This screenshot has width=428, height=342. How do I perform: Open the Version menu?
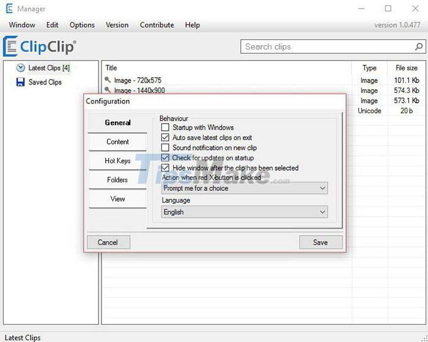click(x=117, y=25)
